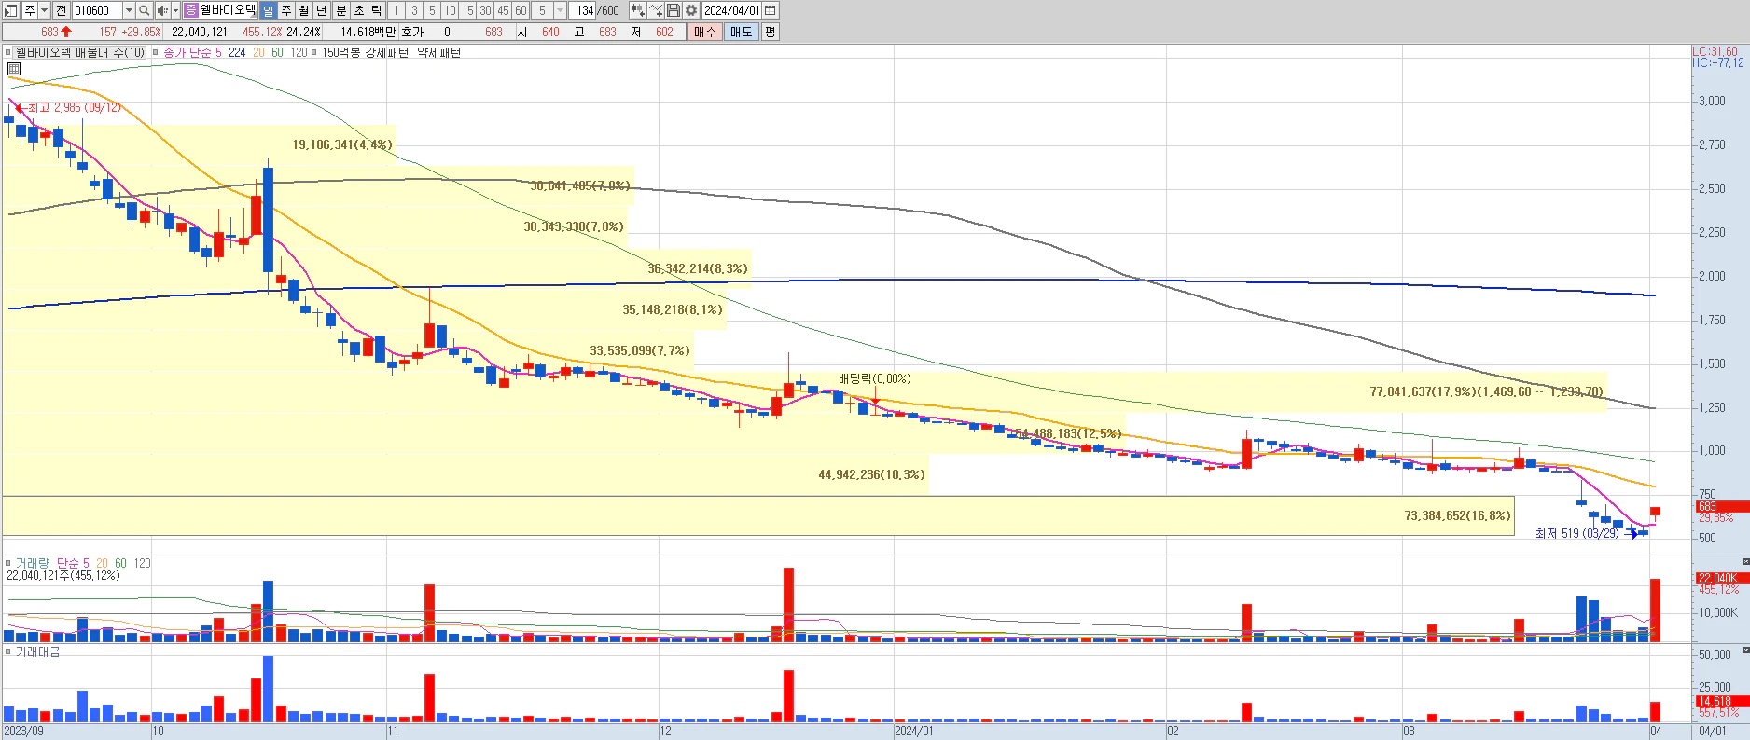1750x740 pixels.
Task: Save the chart with the floppy disk icon
Action: click(674, 10)
